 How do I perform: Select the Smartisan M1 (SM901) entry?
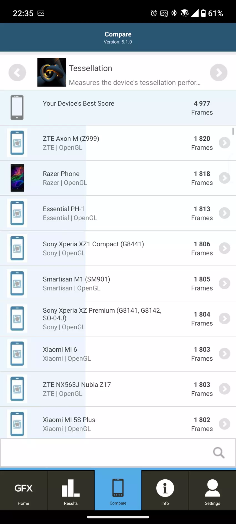tap(111, 283)
